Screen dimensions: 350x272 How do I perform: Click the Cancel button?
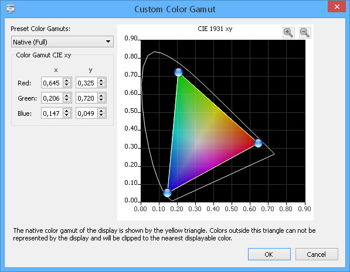[317, 254]
